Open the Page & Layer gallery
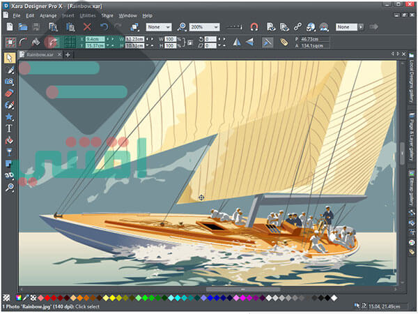 [412, 137]
